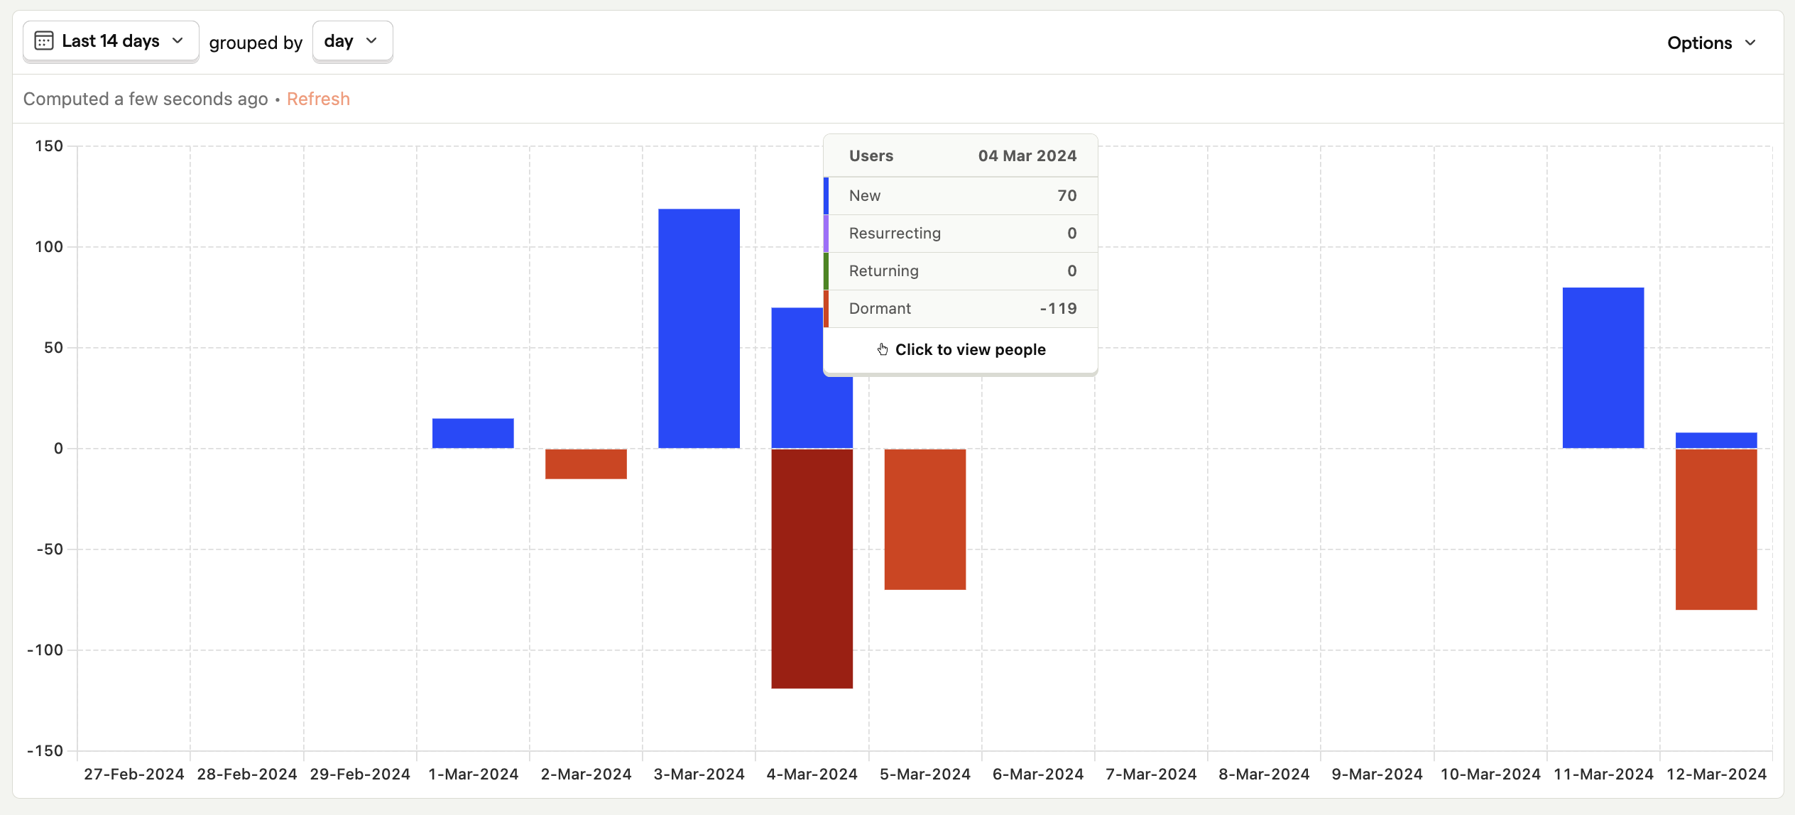Click the blue New bar for 1-Mar-2024
This screenshot has height=815, width=1795.
coord(473,433)
